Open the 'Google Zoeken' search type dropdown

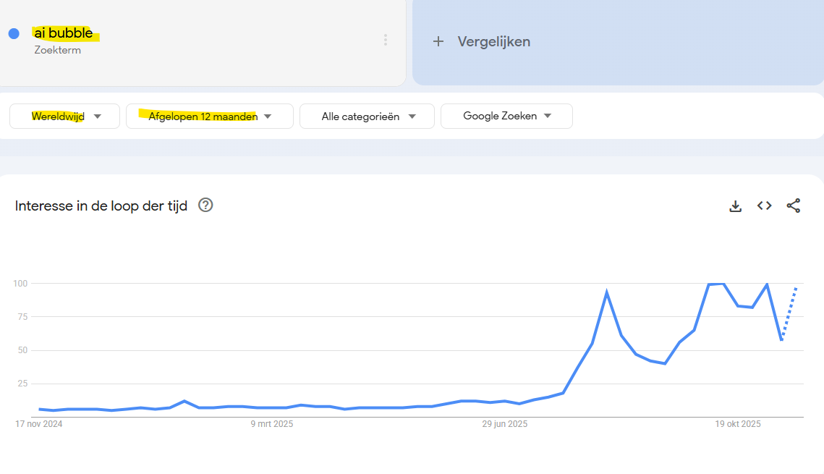click(x=506, y=116)
